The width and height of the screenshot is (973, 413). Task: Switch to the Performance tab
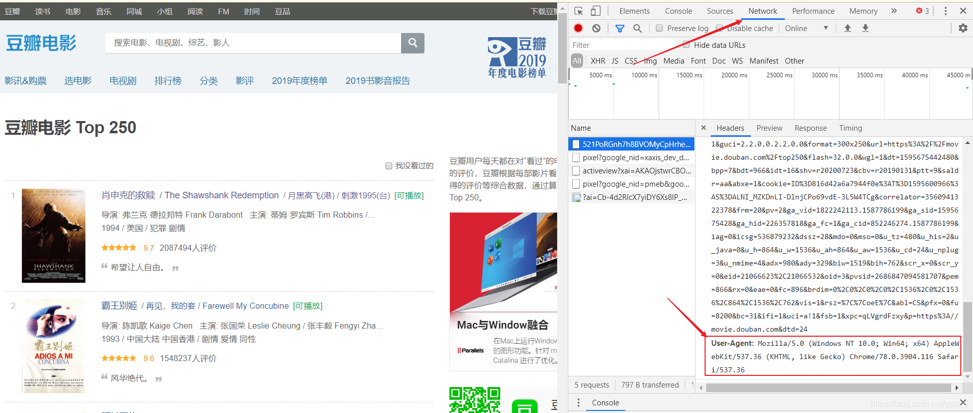pyautogui.click(x=813, y=11)
